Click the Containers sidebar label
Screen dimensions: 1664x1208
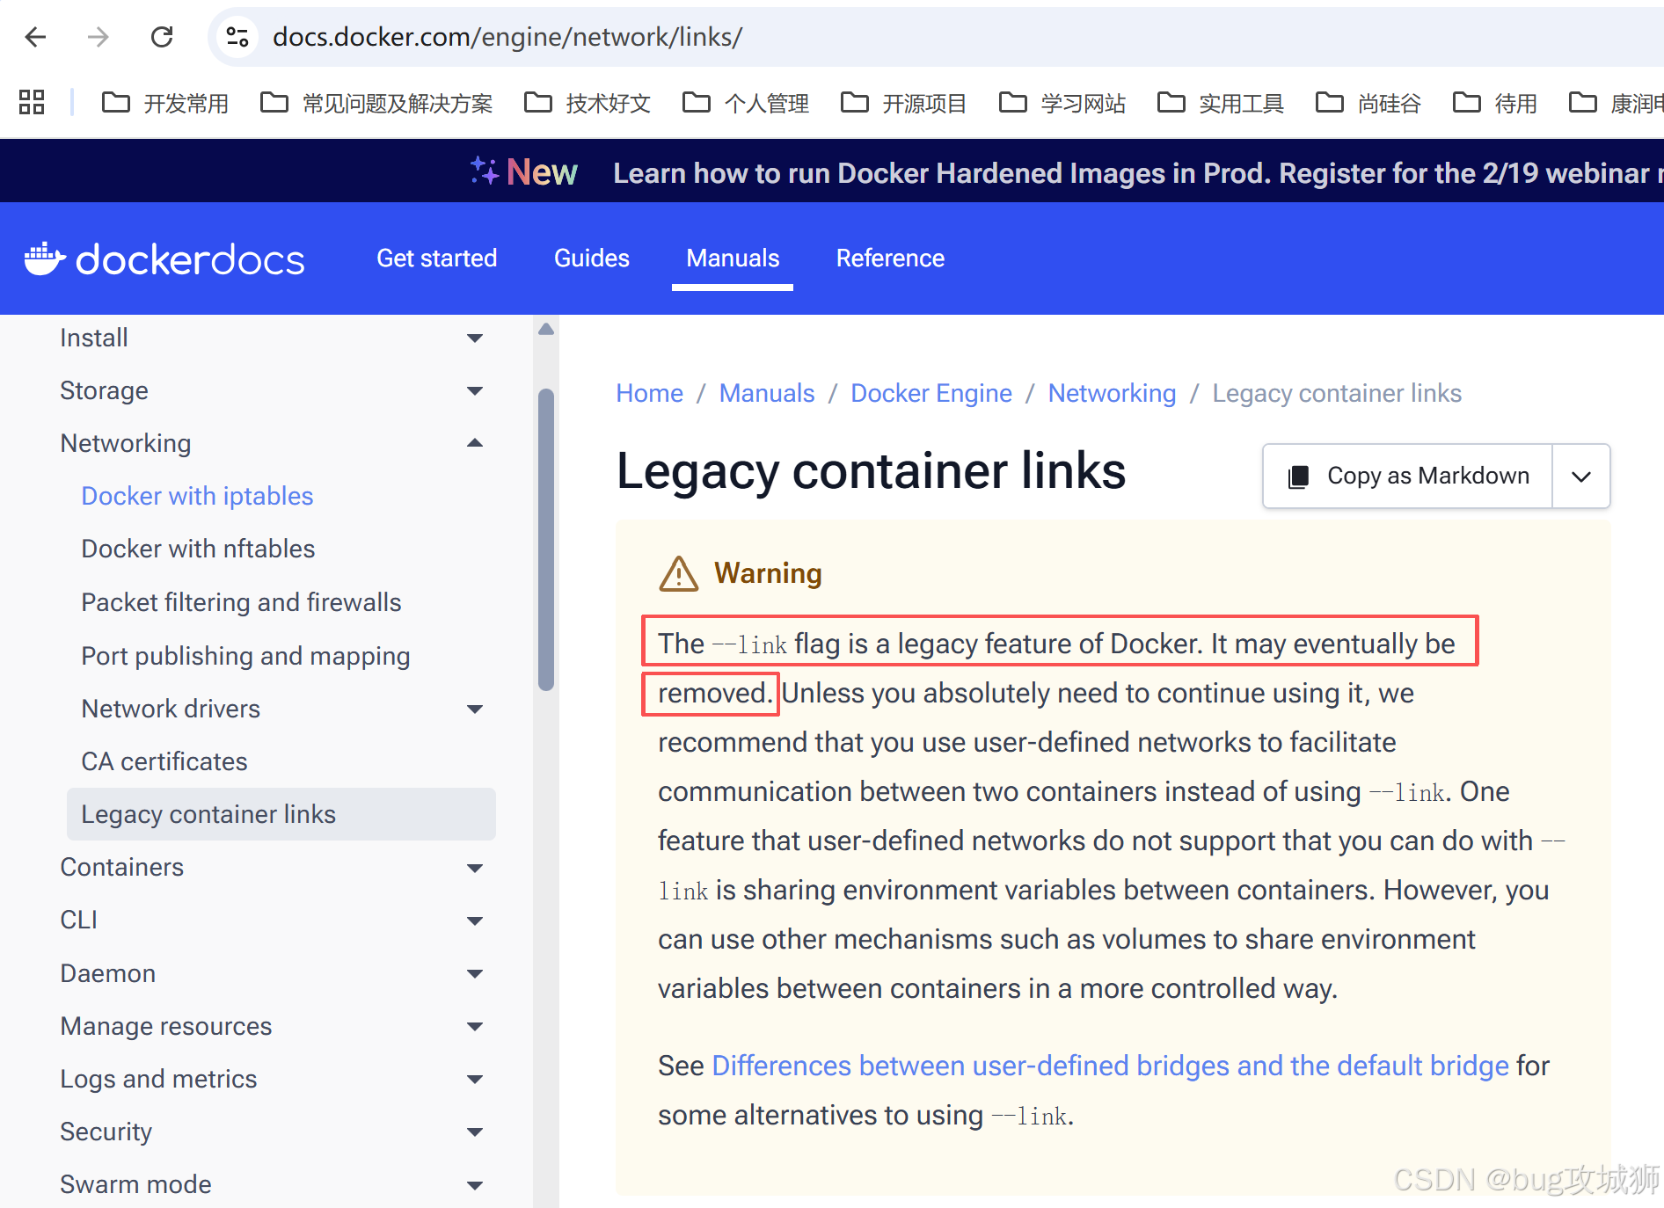(x=121, y=867)
